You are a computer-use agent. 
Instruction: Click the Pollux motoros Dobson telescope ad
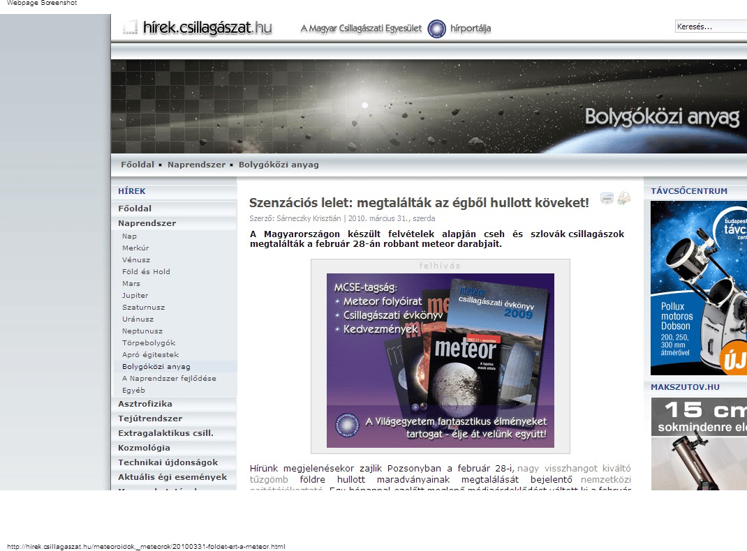[x=698, y=288]
